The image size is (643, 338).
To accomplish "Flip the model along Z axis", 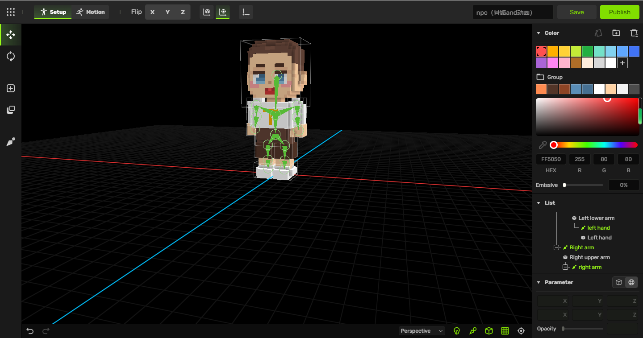I will (x=183, y=12).
